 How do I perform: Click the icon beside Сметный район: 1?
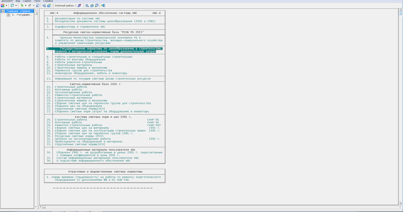point(79,6)
